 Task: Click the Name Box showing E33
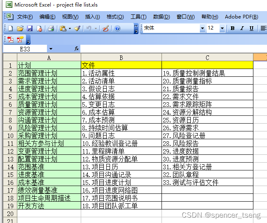coord(25,49)
